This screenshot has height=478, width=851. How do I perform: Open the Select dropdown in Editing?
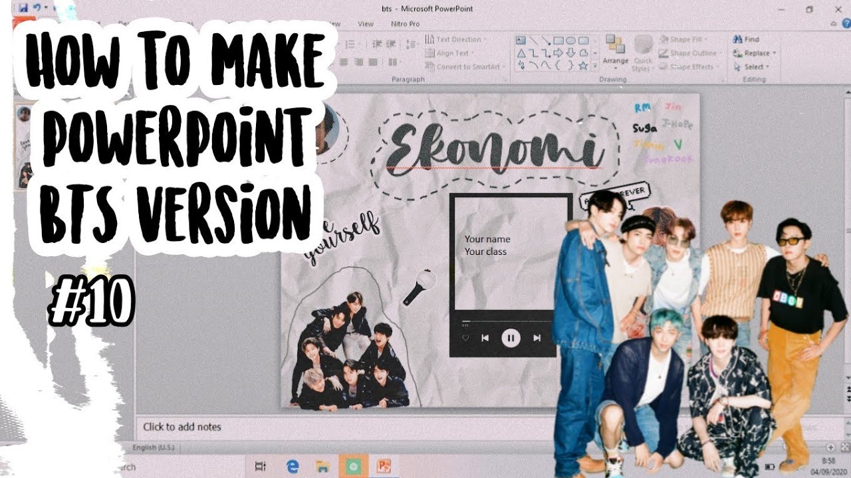(751, 66)
